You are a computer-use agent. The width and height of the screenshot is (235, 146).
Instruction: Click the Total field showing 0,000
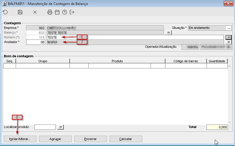click(x=217, y=127)
